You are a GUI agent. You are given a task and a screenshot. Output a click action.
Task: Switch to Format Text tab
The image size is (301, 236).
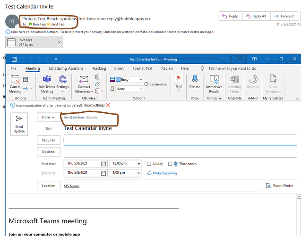click(142, 68)
